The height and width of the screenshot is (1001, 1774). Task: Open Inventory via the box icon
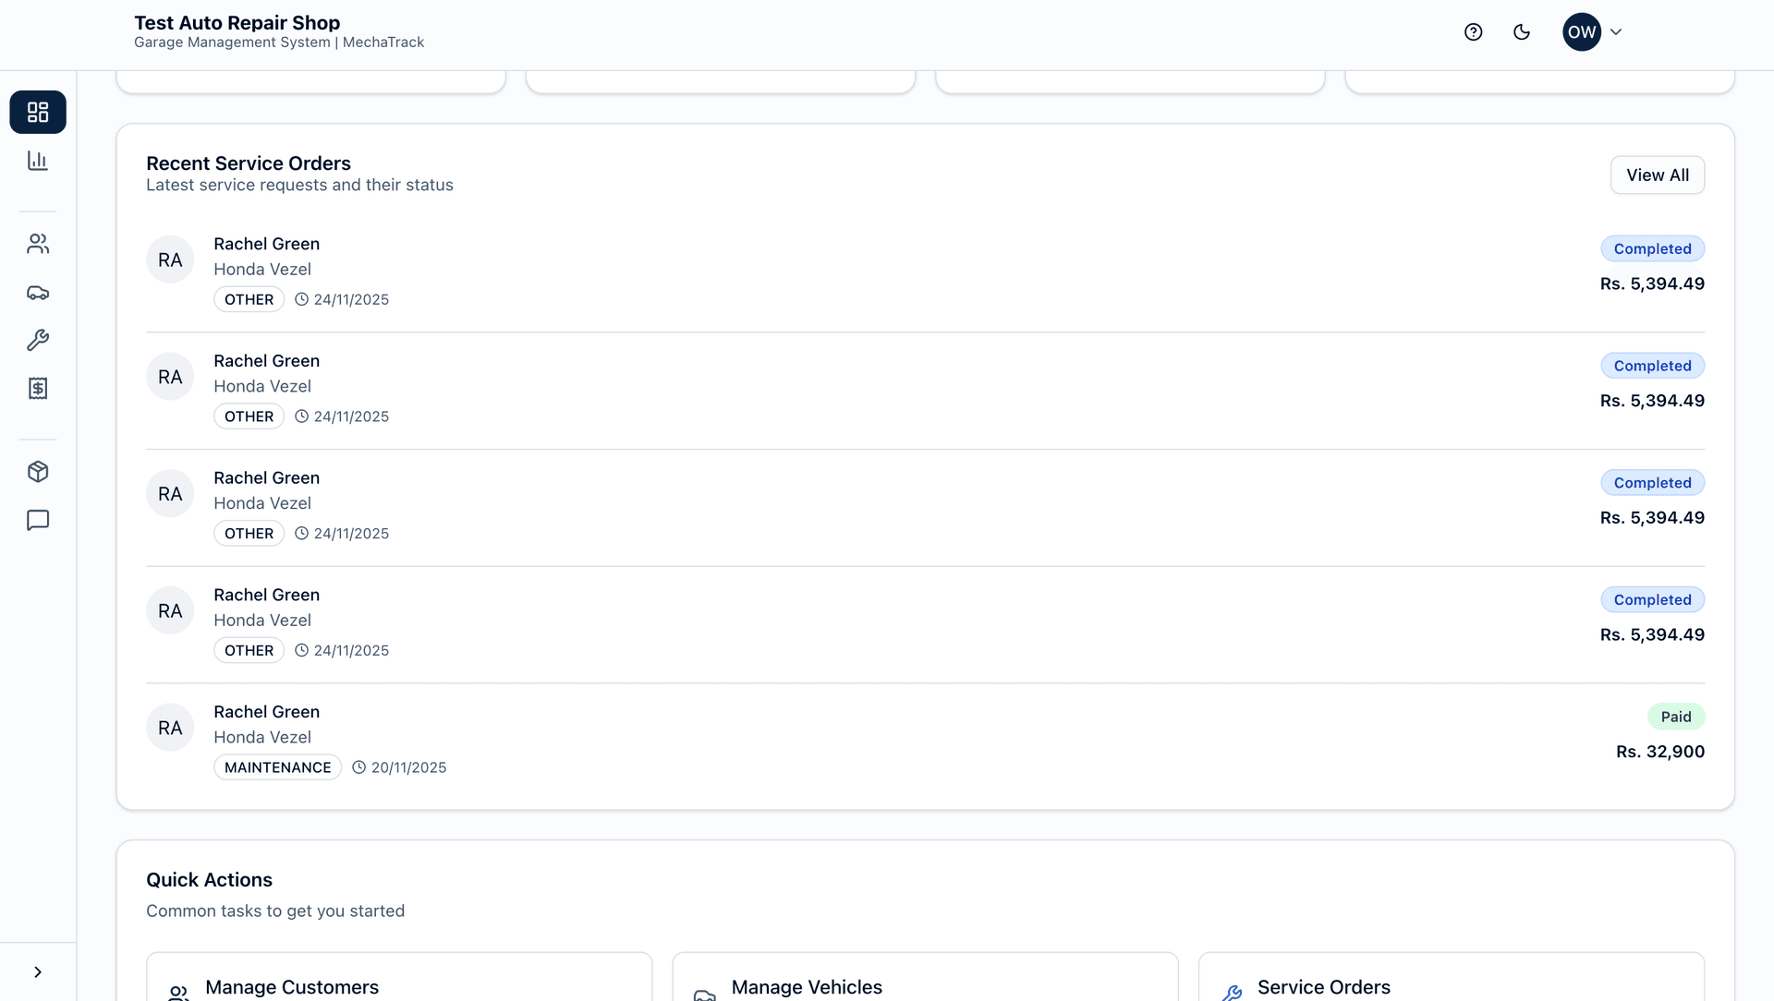tap(37, 472)
